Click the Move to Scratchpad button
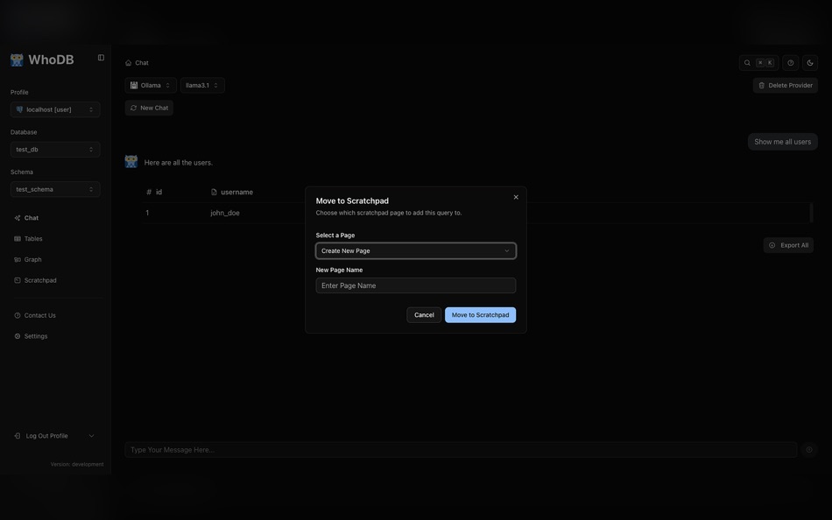This screenshot has height=520, width=832. point(481,313)
